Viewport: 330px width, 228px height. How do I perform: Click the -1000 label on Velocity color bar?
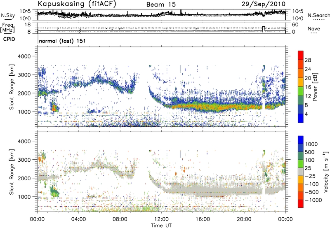(x=313, y=200)
